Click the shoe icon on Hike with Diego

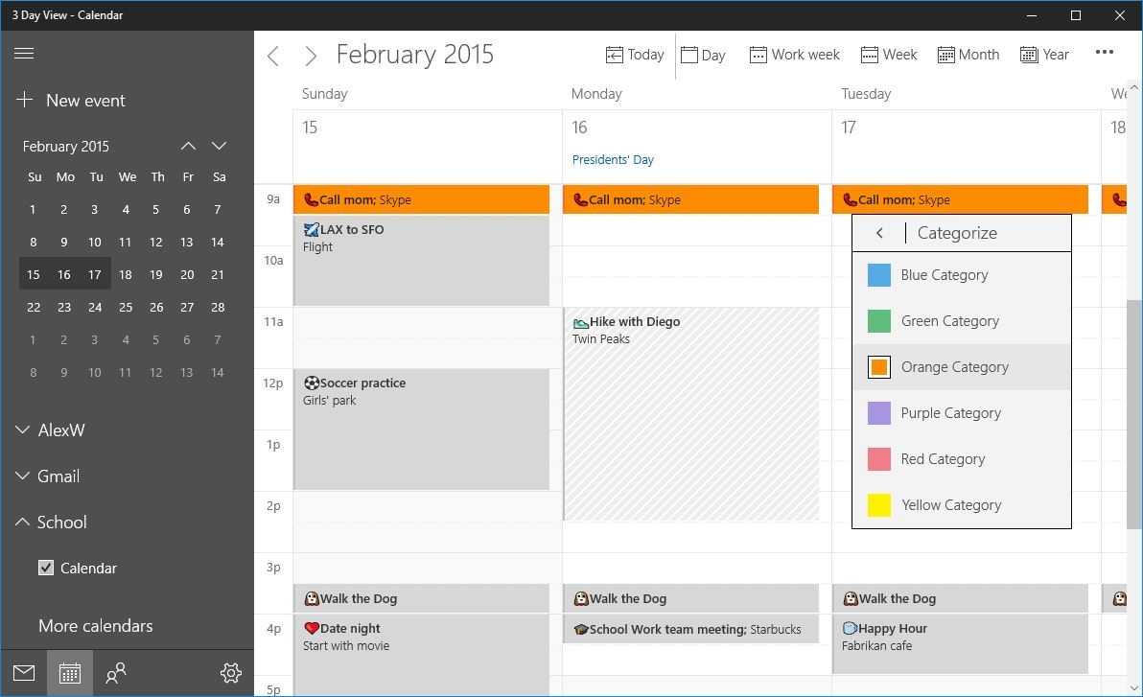click(x=581, y=322)
